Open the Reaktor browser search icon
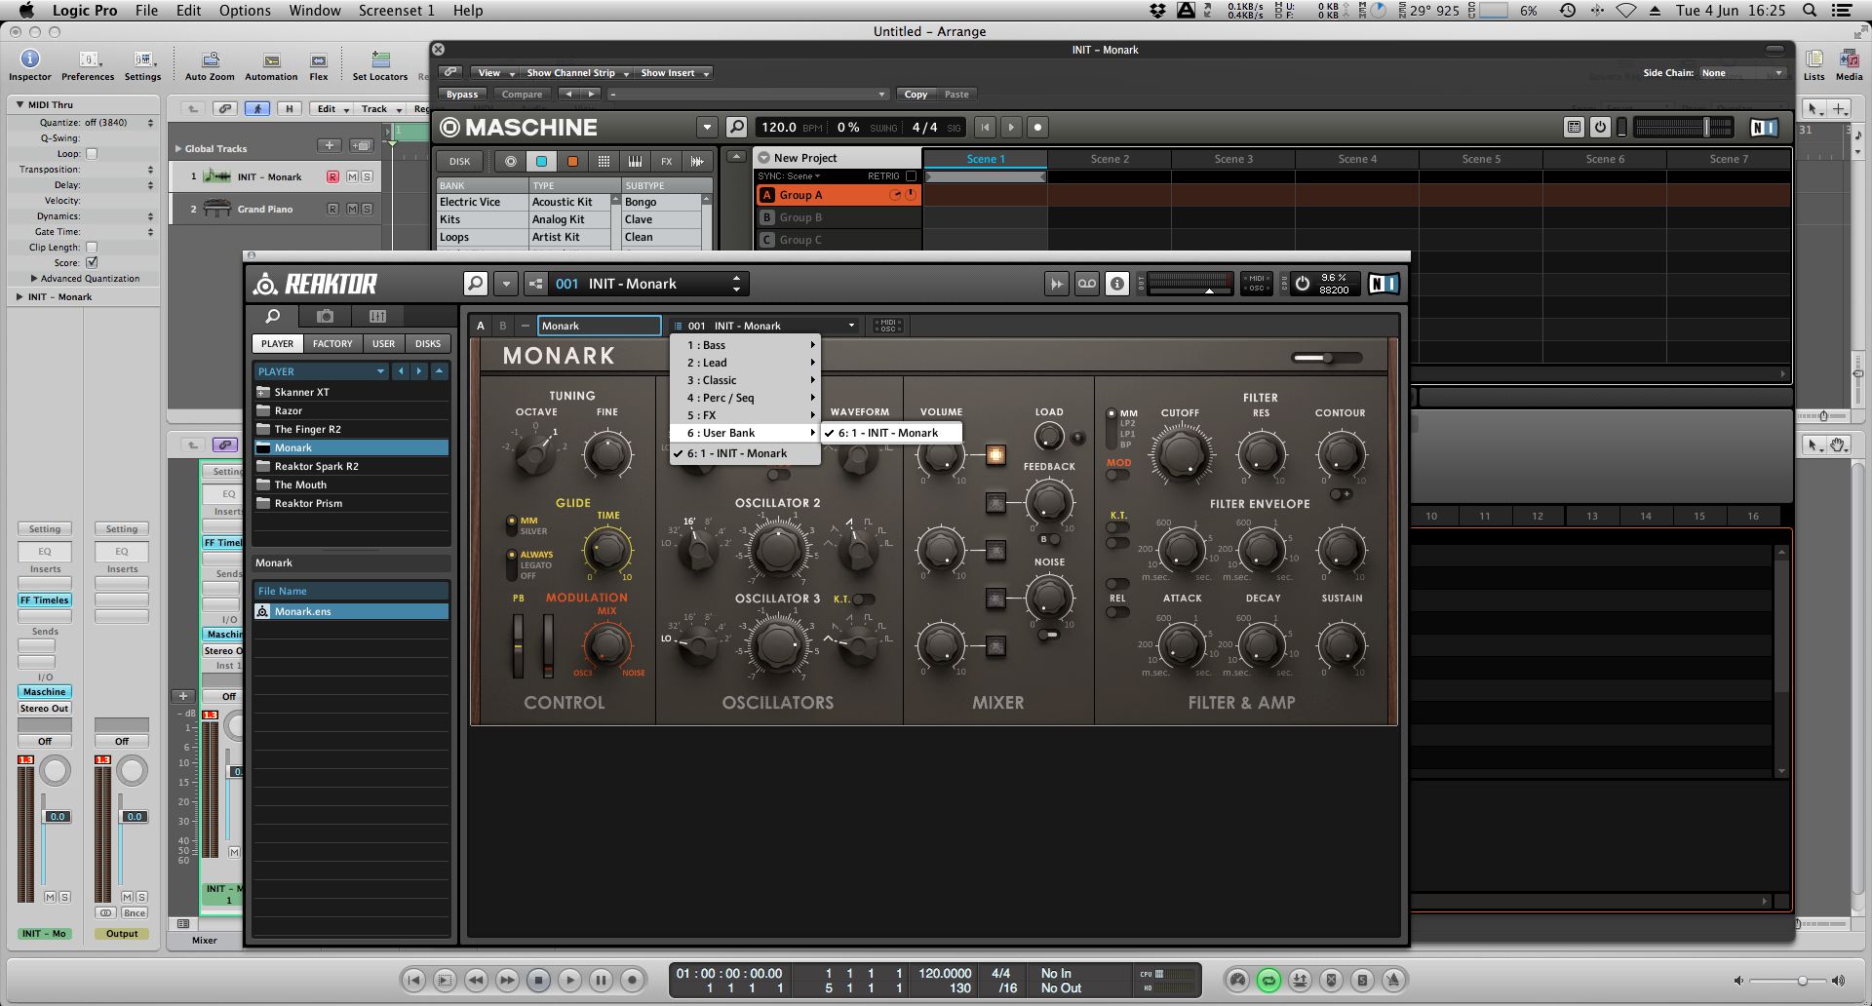Screen dimensions: 1872x1006 pos(273,316)
